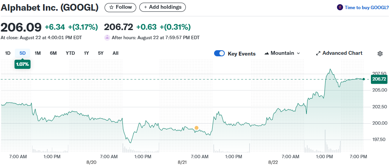
Task: Select the 5D range tab
Action: (23, 53)
